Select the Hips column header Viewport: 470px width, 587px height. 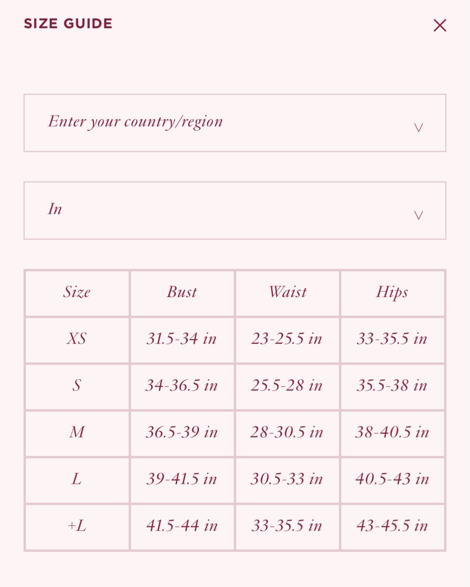click(392, 292)
